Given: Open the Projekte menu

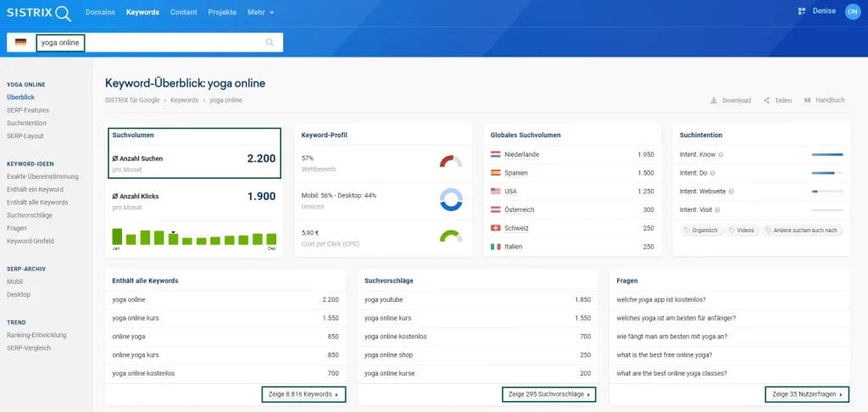Looking at the screenshot, I should tap(222, 12).
